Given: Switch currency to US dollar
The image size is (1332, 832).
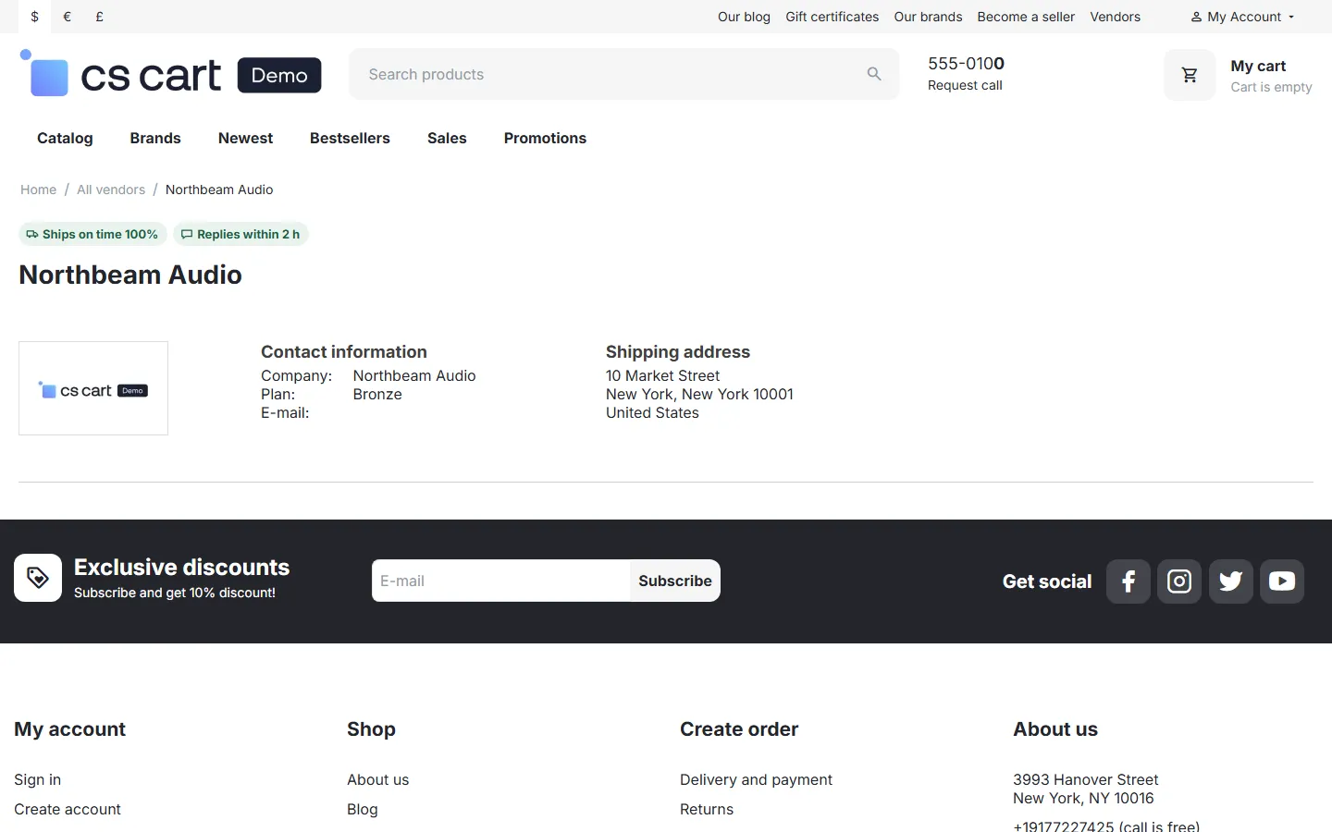Looking at the screenshot, I should (35, 17).
